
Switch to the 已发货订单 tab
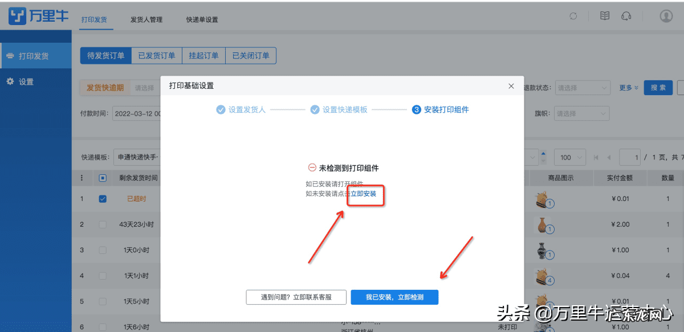[x=156, y=55]
